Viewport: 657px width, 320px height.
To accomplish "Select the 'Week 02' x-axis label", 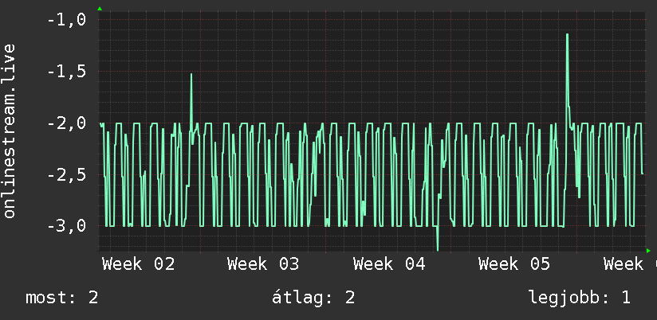I will click(138, 264).
